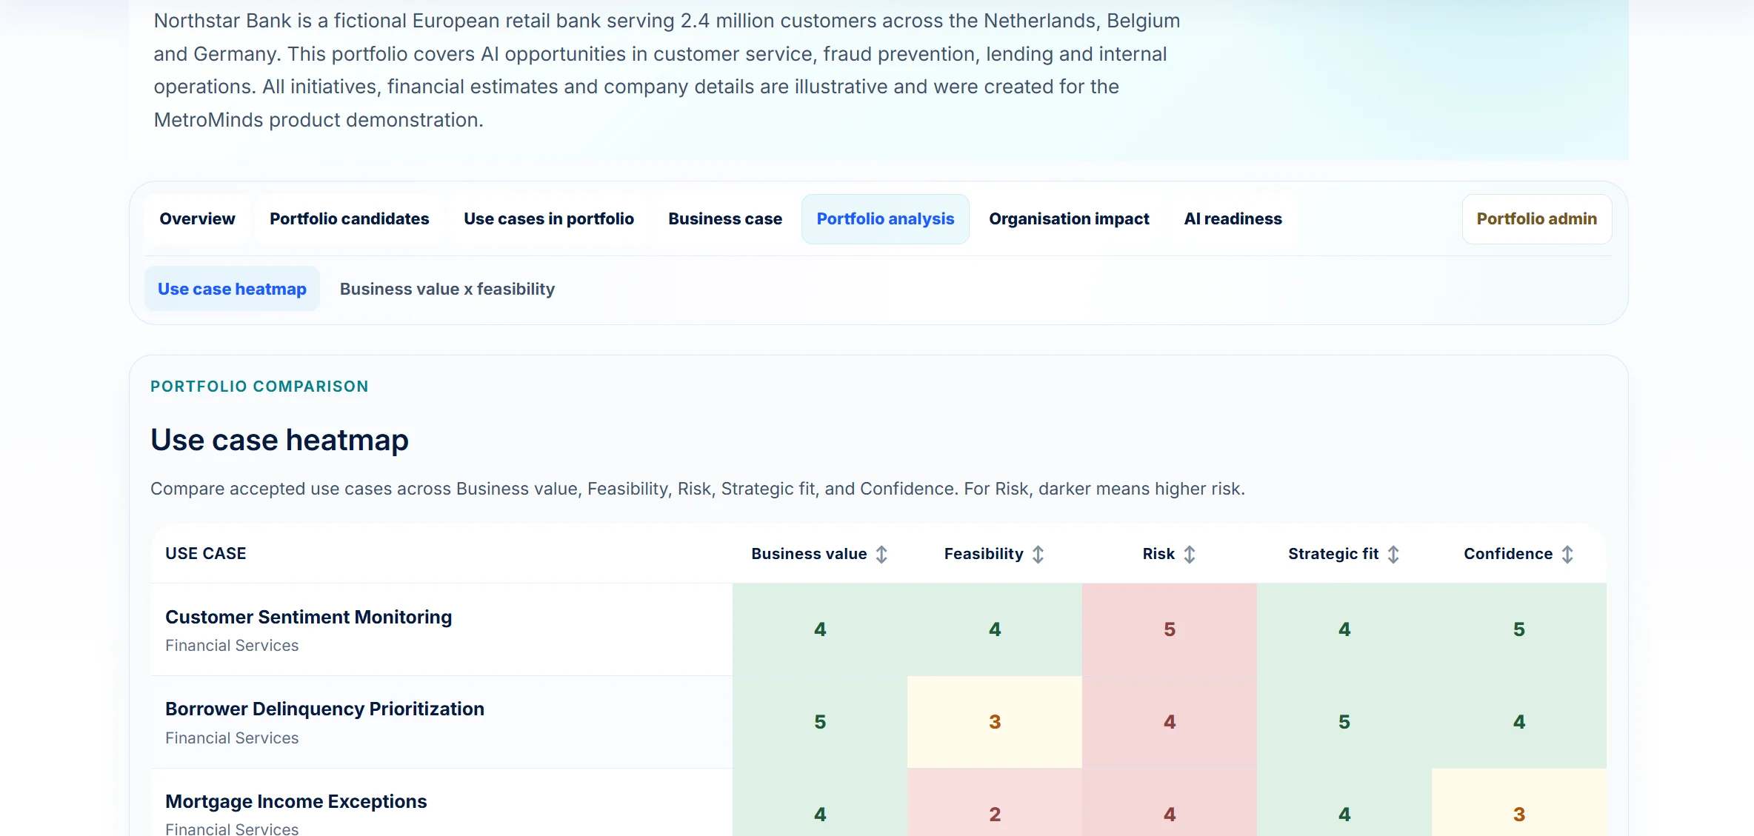The height and width of the screenshot is (836, 1754).
Task: Go to Business case tab
Action: [725, 219]
